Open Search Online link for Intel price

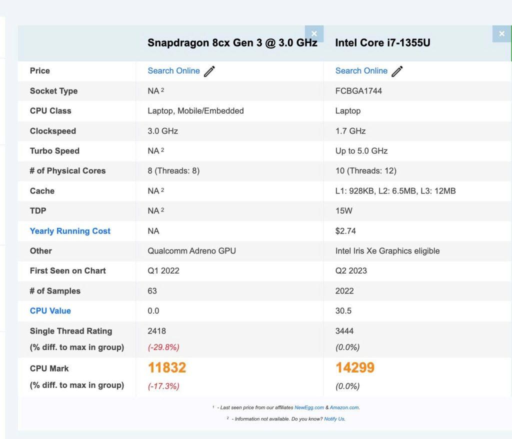pos(361,71)
